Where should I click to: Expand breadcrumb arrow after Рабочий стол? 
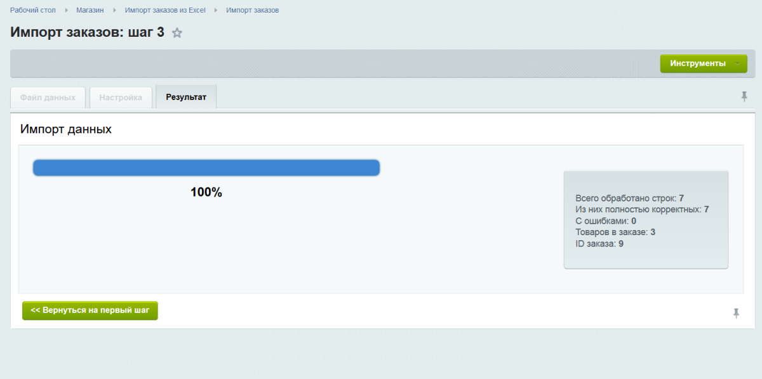click(66, 11)
